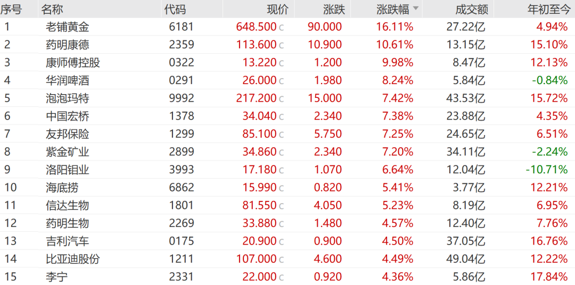Click the 代码 column header
The width and height of the screenshot is (575, 285).
click(x=175, y=9)
